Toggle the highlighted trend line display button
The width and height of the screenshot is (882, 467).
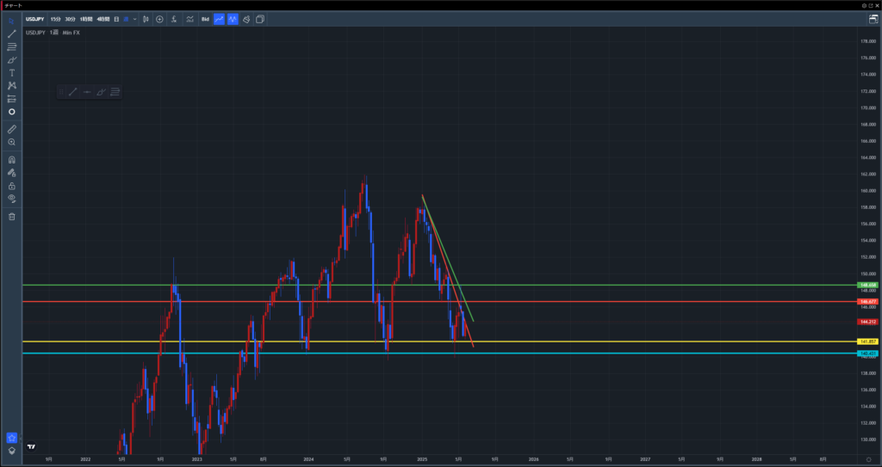[219, 19]
